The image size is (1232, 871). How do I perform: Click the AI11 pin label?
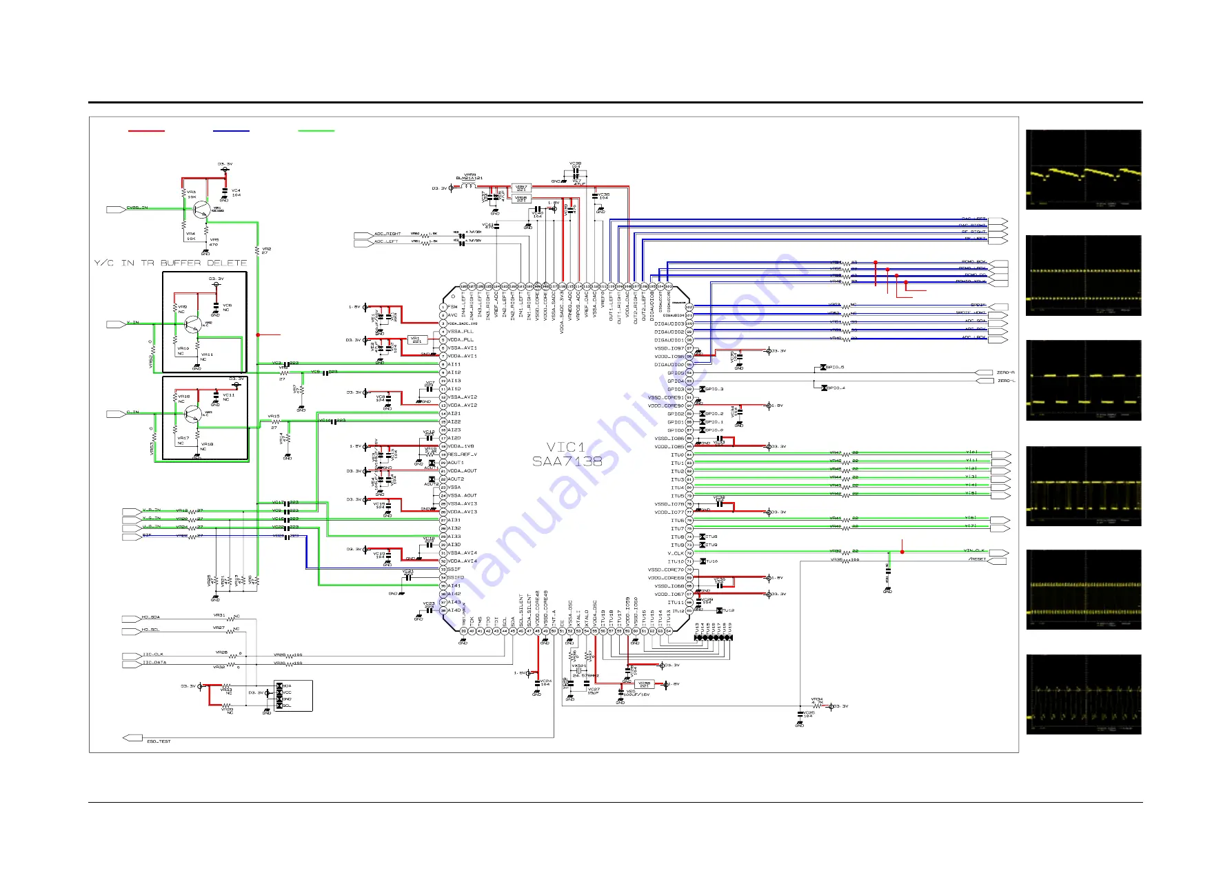[x=454, y=364]
